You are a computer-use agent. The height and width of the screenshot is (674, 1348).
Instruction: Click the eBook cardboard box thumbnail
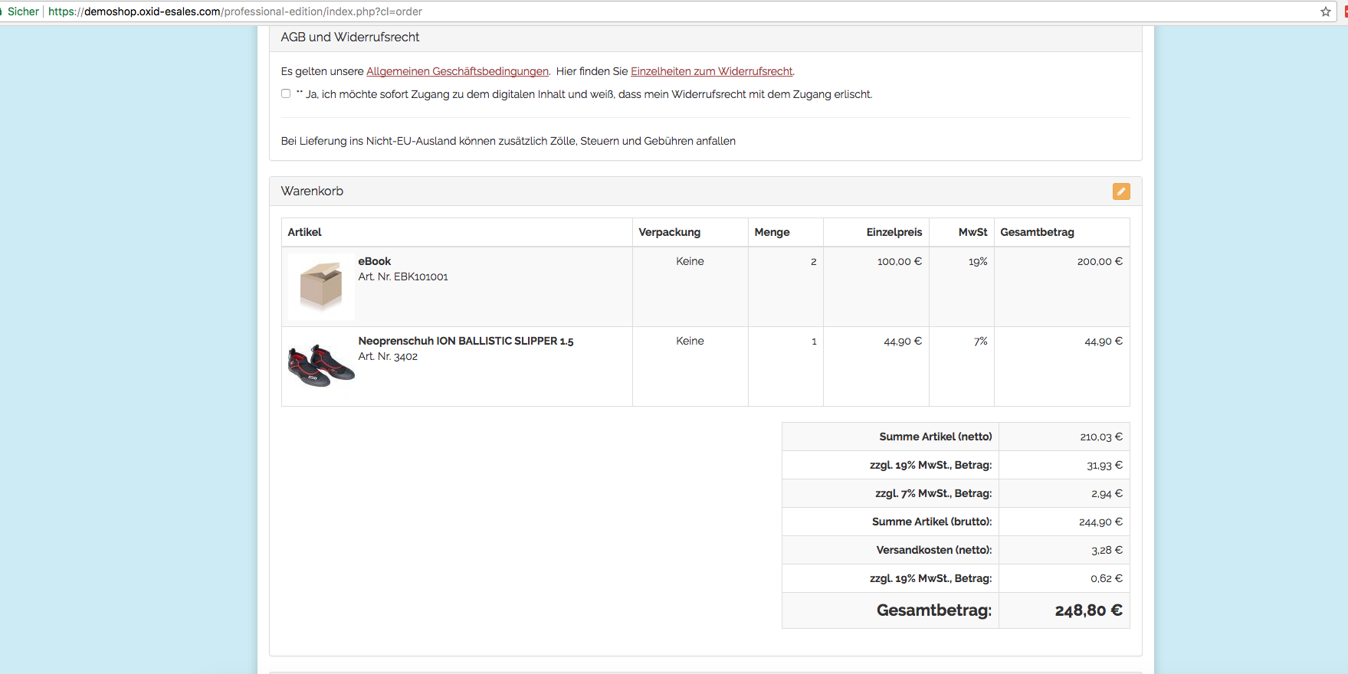(x=321, y=286)
